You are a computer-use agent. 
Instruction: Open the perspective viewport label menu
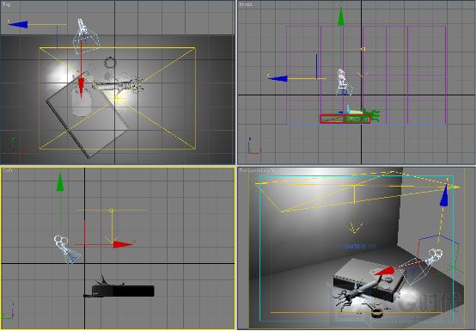[257, 170]
